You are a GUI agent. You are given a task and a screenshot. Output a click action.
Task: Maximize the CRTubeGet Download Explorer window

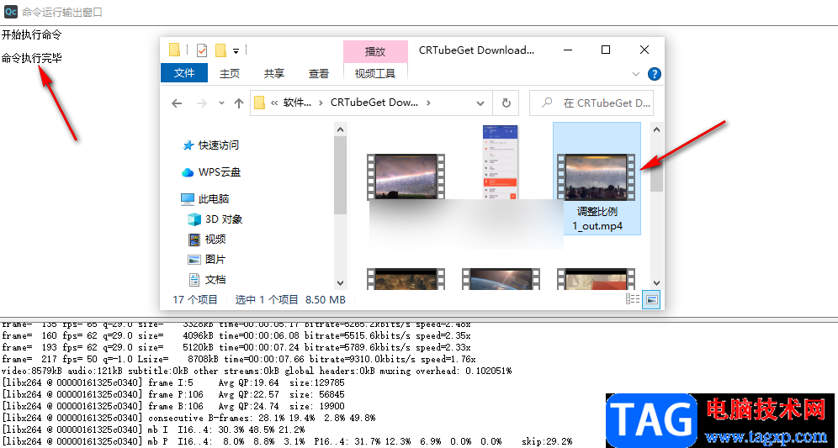[x=606, y=50]
